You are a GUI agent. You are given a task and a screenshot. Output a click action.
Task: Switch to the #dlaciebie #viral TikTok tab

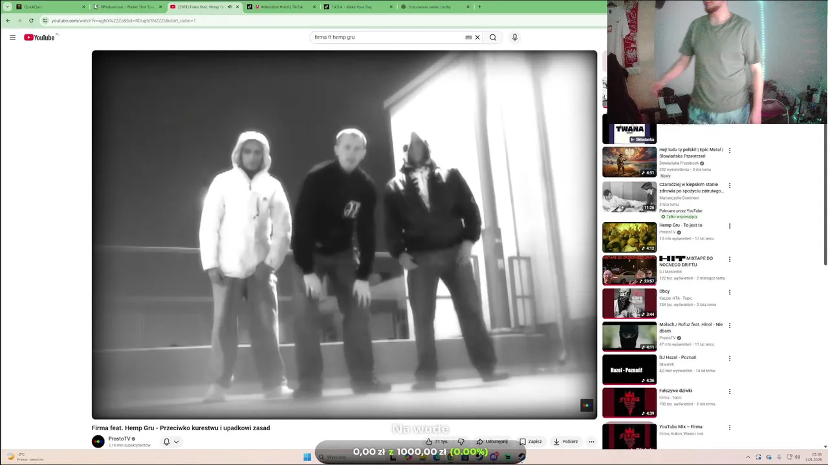(x=281, y=7)
